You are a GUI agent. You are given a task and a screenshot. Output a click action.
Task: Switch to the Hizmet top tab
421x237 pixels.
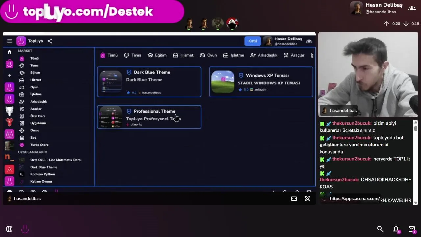click(x=183, y=55)
